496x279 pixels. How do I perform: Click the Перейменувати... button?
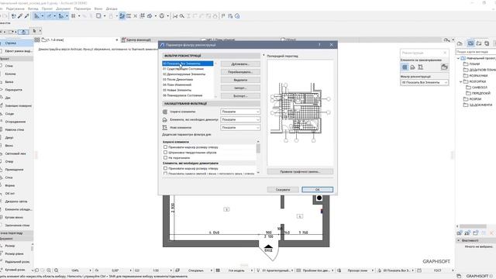point(240,72)
